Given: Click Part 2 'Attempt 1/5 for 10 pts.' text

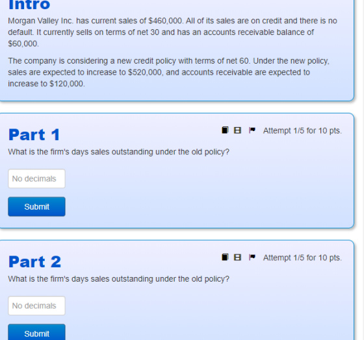Looking at the screenshot, I should (302, 258).
